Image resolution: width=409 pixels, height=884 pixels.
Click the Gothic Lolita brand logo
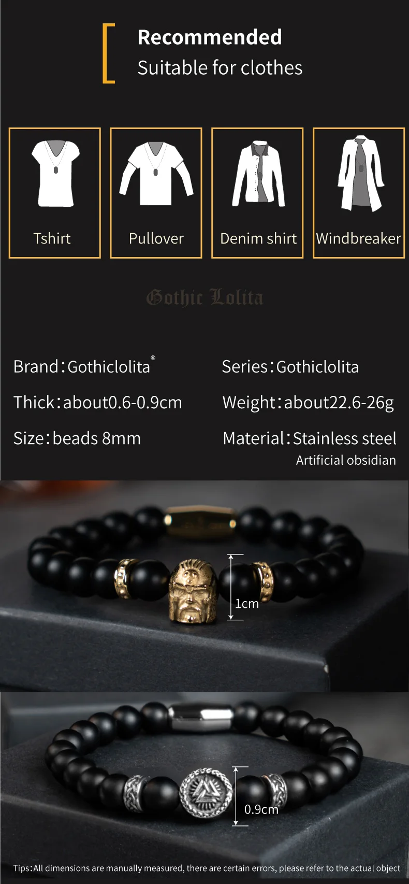pyautogui.click(x=204, y=297)
